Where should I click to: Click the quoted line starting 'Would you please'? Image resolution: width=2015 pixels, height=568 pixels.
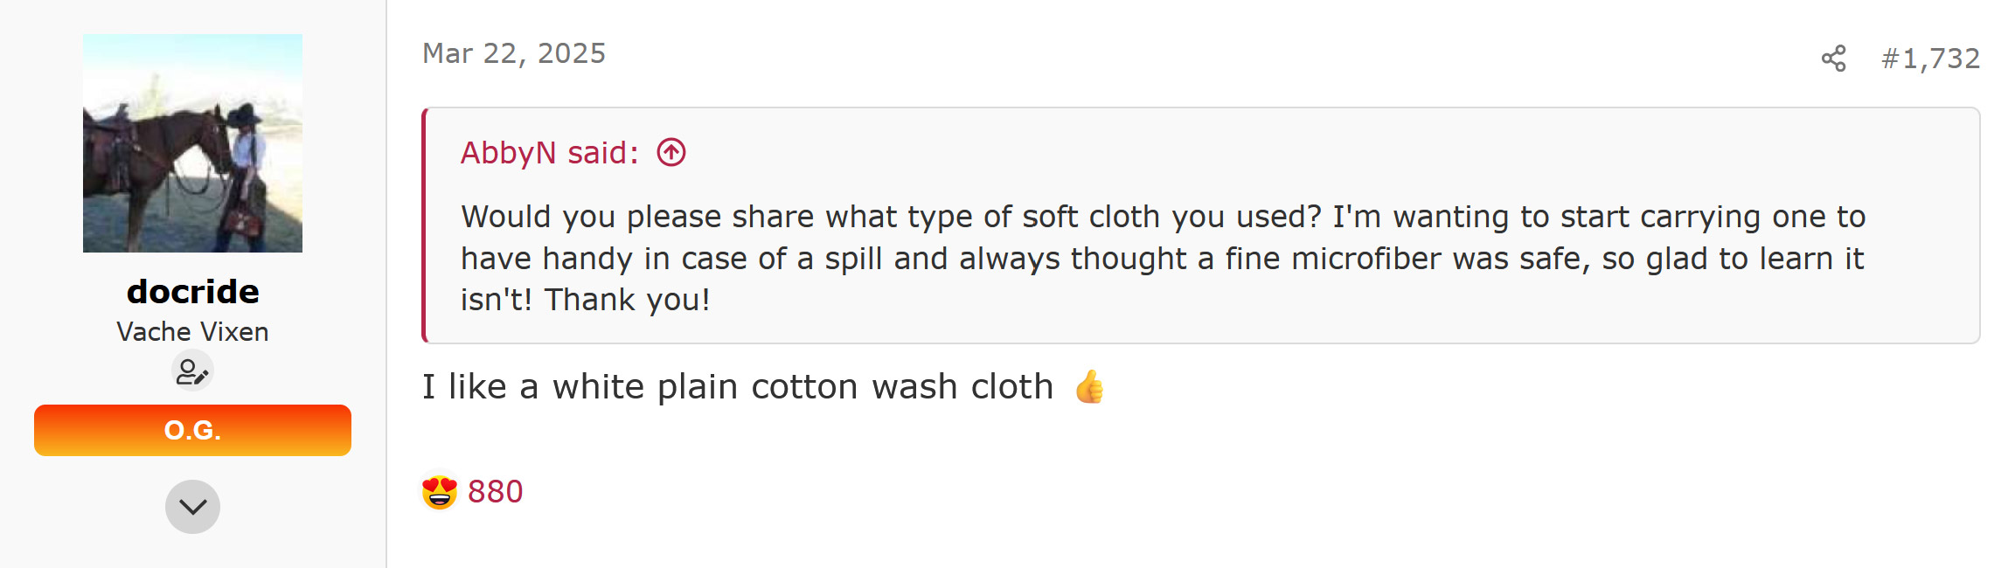point(1163,217)
